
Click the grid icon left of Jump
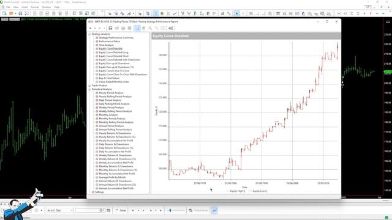(108, 210)
